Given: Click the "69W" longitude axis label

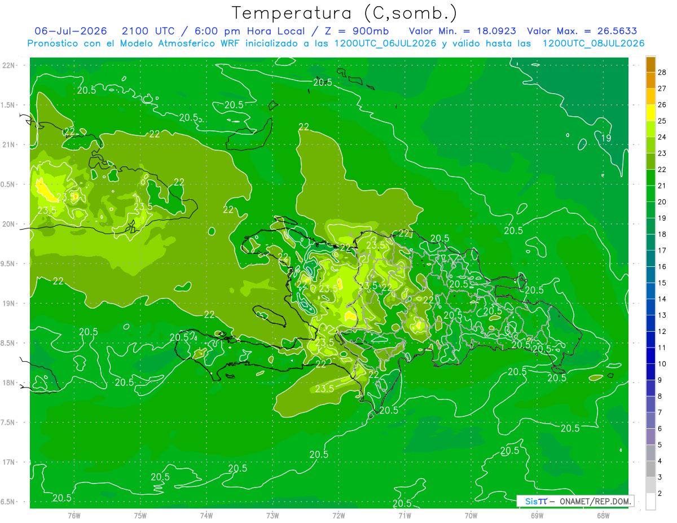Looking at the screenshot, I should pos(537,516).
